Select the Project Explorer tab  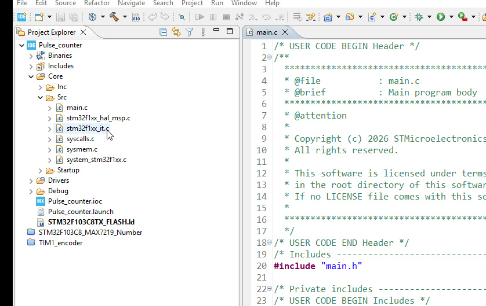[52, 32]
